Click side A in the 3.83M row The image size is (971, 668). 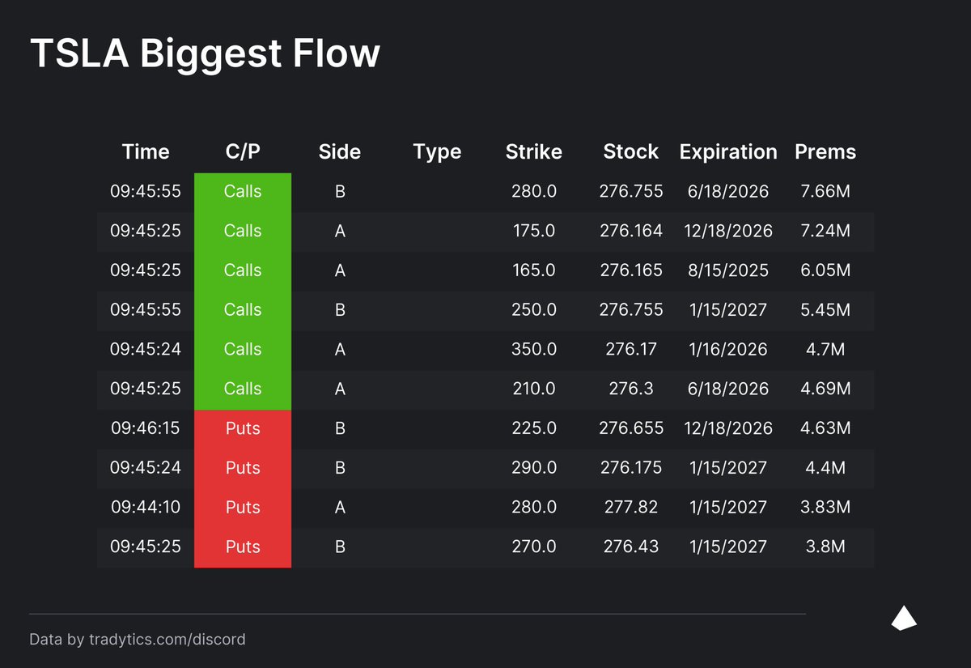pos(340,508)
